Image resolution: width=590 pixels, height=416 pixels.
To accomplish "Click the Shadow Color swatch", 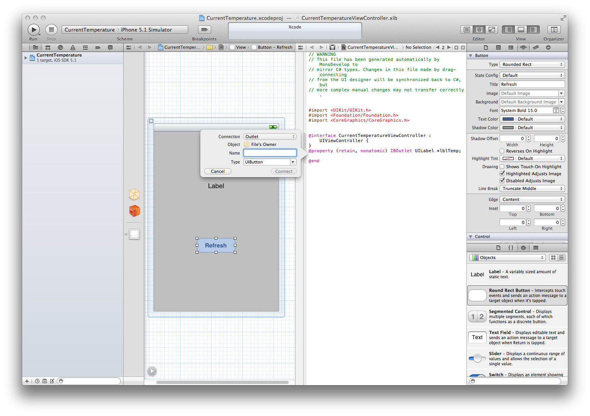I will pos(508,128).
